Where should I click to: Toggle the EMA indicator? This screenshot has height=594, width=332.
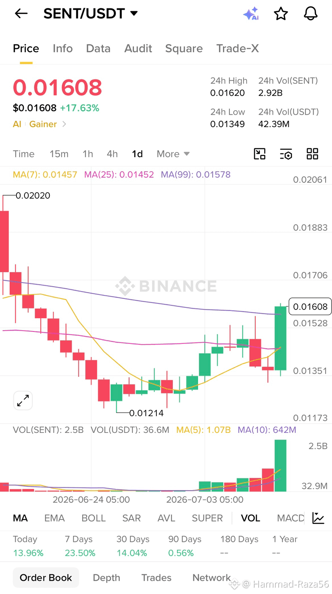coord(55,518)
